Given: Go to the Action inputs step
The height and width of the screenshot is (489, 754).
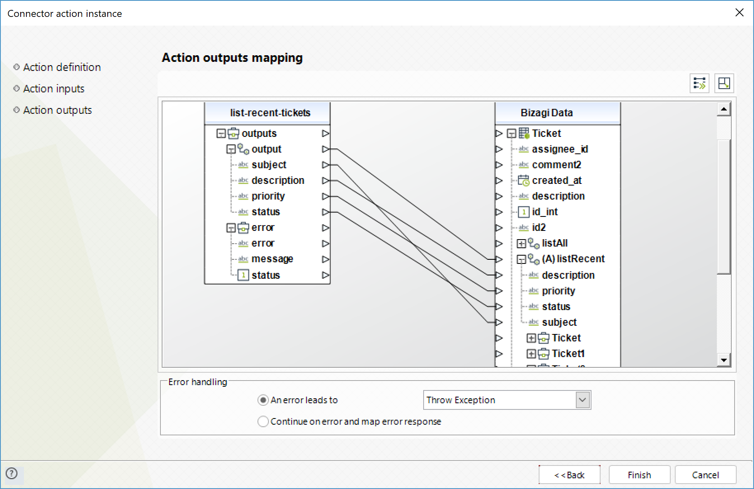Looking at the screenshot, I should [x=54, y=89].
